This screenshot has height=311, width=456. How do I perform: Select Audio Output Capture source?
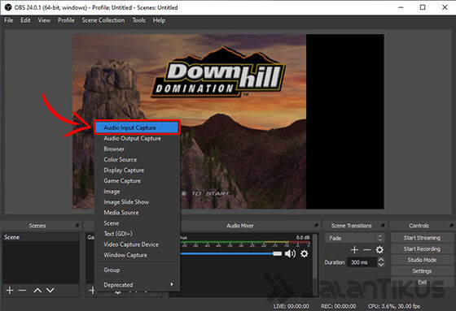tap(137, 138)
